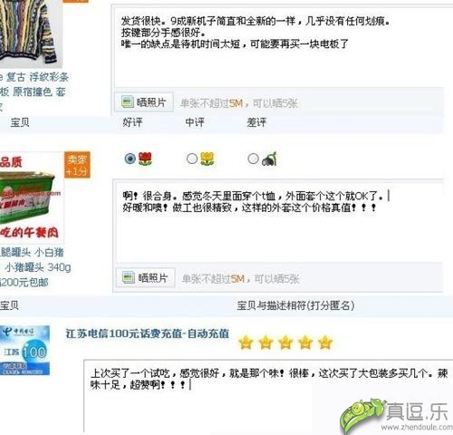Click the third rating star
453x435 pixels.
pyautogui.click(x=285, y=343)
